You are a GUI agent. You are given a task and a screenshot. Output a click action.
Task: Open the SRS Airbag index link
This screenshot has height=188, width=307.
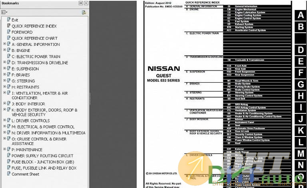pyautogui.click(x=241, y=105)
